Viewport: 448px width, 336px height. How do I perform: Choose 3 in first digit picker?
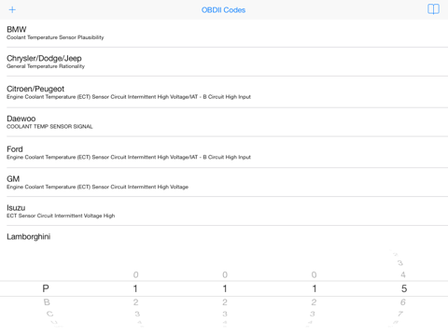[137, 314]
